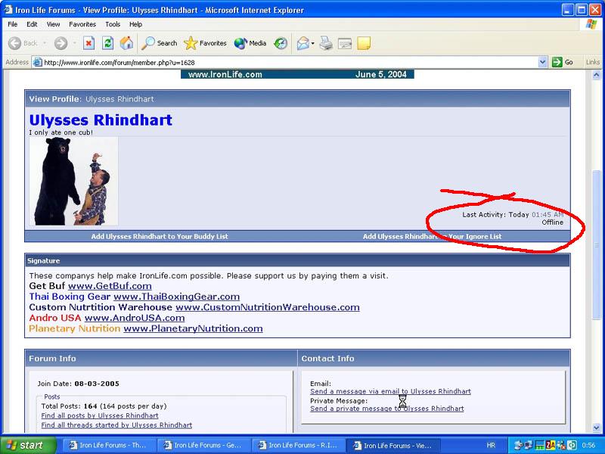Expand the Mail button dropdown arrow
The height and width of the screenshot is (454, 605).
313,43
